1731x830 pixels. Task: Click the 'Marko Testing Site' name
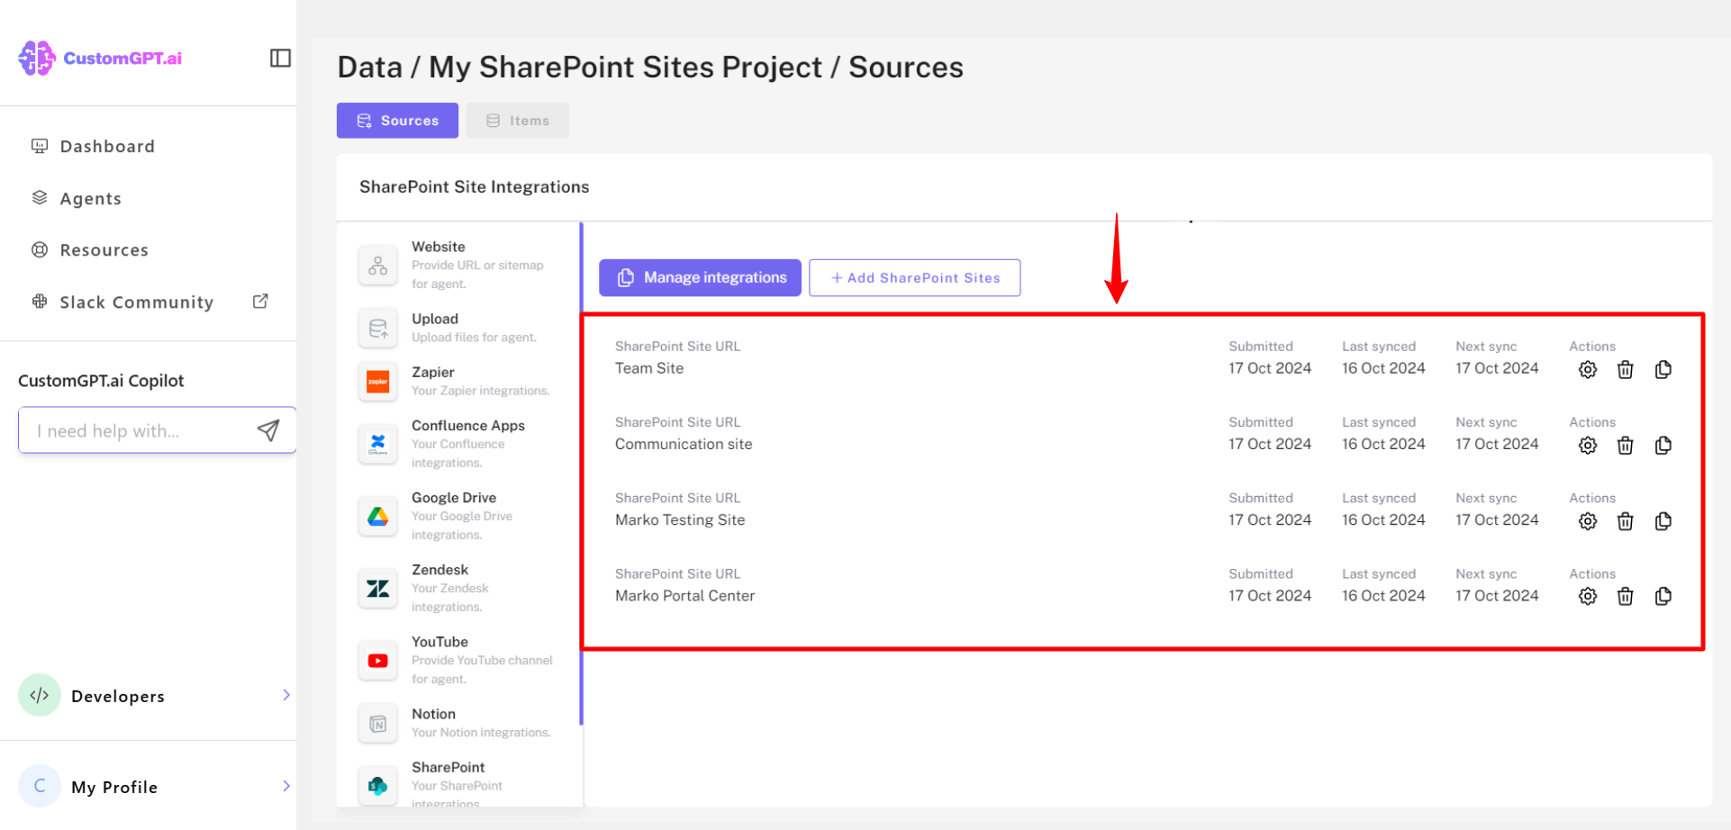click(x=680, y=519)
